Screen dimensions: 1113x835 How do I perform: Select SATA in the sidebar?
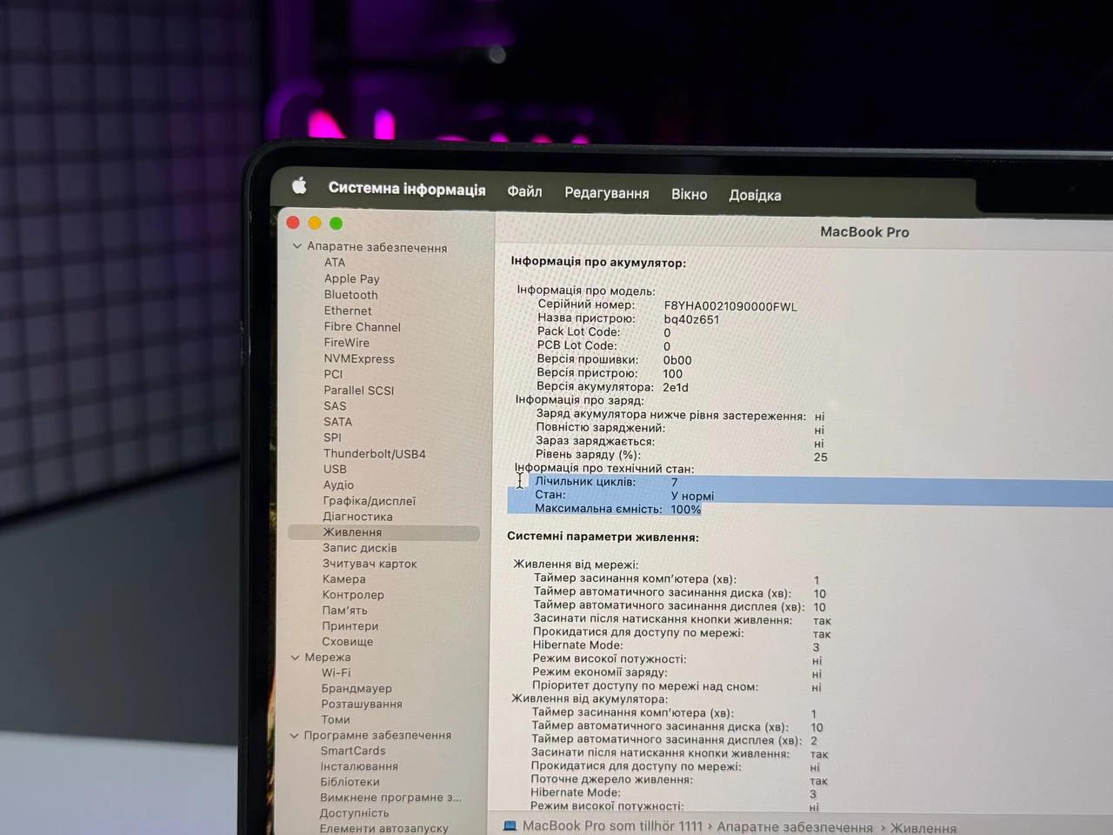pos(338,422)
